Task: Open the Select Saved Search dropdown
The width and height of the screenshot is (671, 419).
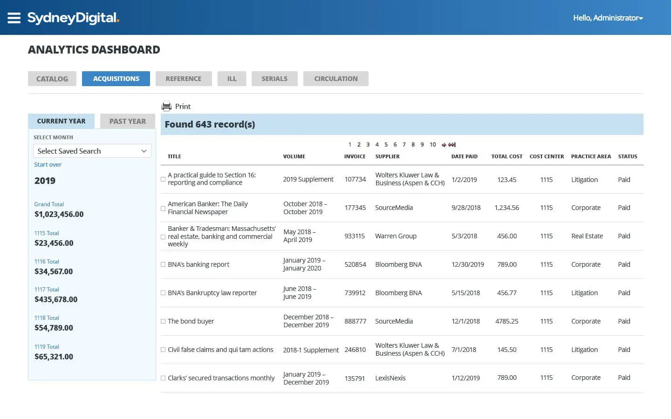Action: (x=91, y=151)
